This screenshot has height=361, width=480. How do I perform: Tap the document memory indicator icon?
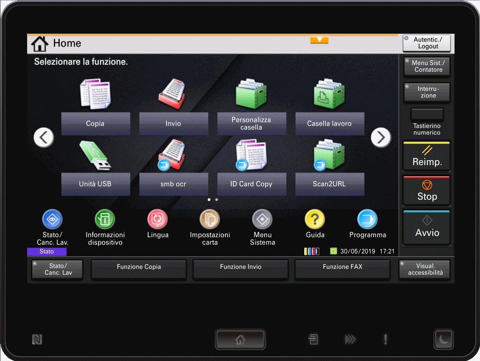(313, 339)
